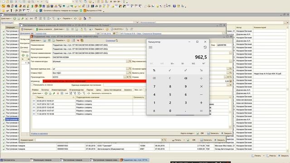The width and height of the screenshot is (290, 163).
Task: Open 'Операция' dropdown in the receipt document window
Action: coord(28,29)
